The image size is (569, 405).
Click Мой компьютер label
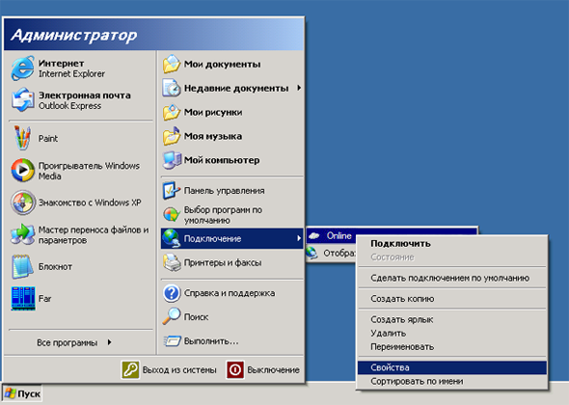pyautogui.click(x=222, y=160)
